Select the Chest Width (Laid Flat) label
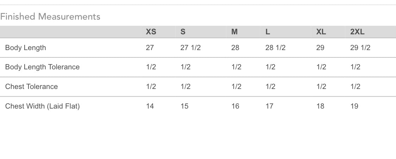 click(x=42, y=106)
